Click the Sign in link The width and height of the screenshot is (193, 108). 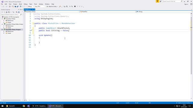point(186,4)
